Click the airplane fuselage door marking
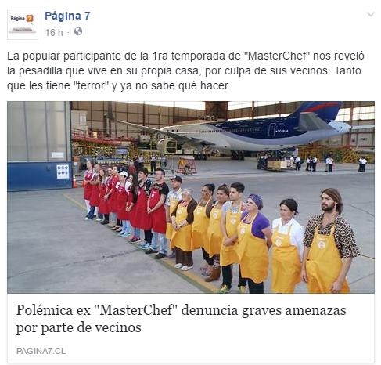The image size is (381, 365). click(272, 129)
